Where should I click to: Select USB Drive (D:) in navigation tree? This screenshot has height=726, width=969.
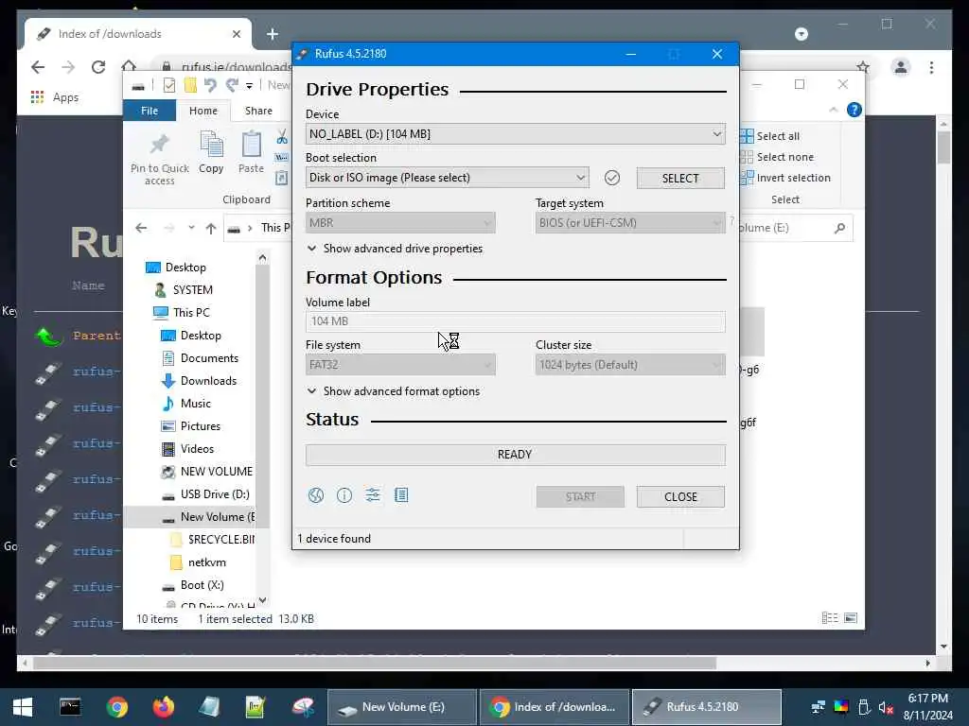(207, 494)
